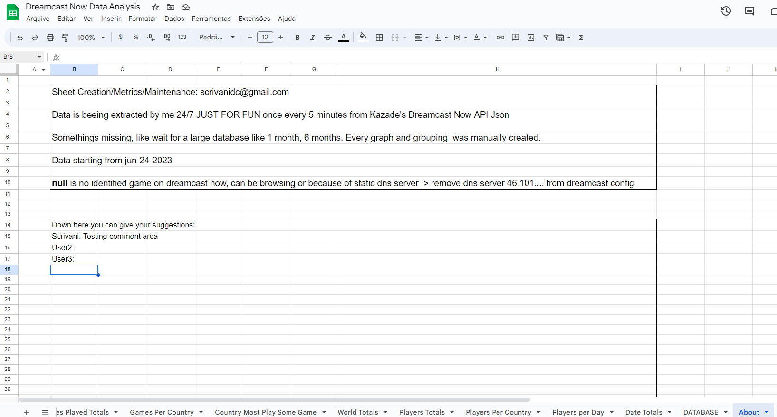Open the About tab options arrow
Screen dimensions: 777x417
767,412
